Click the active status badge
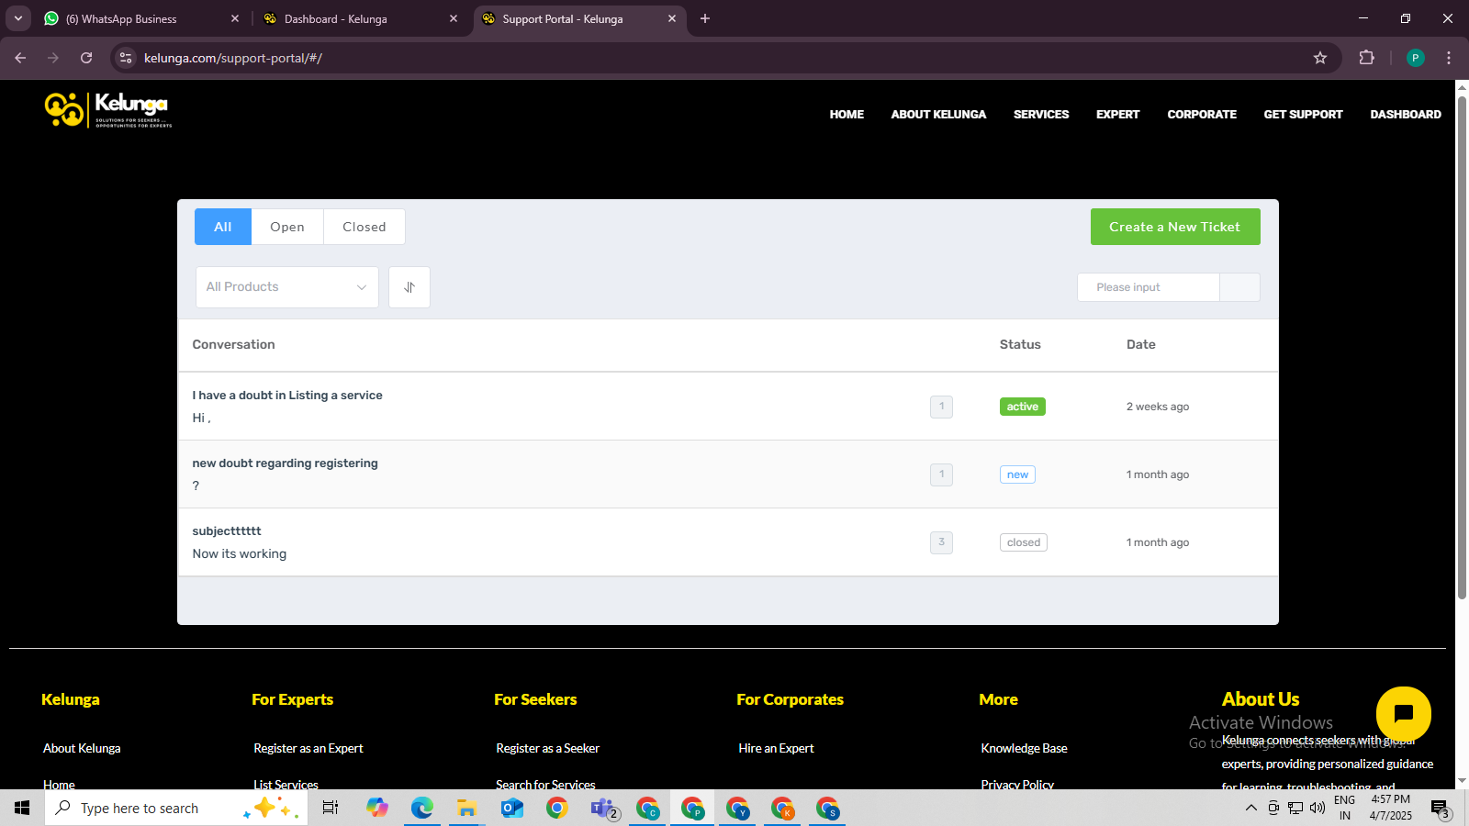 coord(1022,407)
